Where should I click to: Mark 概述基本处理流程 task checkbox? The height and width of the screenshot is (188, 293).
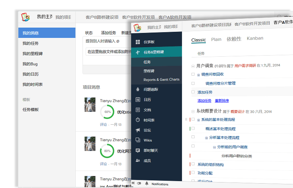pyautogui.click(x=193, y=129)
